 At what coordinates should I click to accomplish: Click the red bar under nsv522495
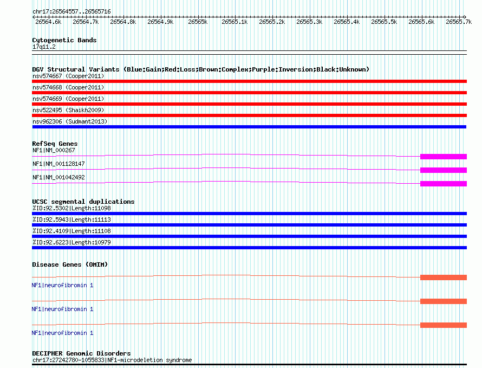click(249, 115)
